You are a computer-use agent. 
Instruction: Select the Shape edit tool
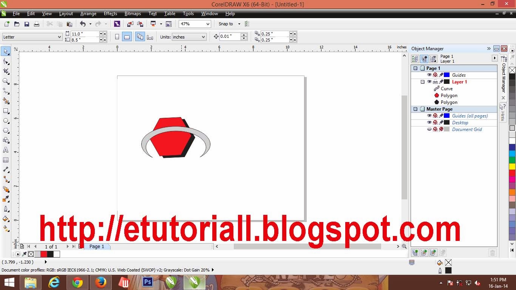(x=6, y=61)
